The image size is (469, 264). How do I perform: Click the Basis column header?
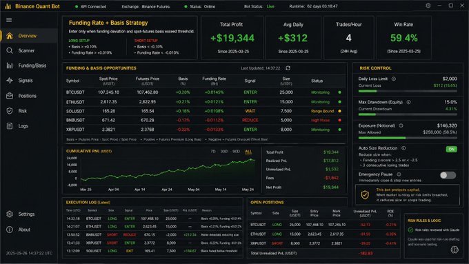(x=183, y=81)
